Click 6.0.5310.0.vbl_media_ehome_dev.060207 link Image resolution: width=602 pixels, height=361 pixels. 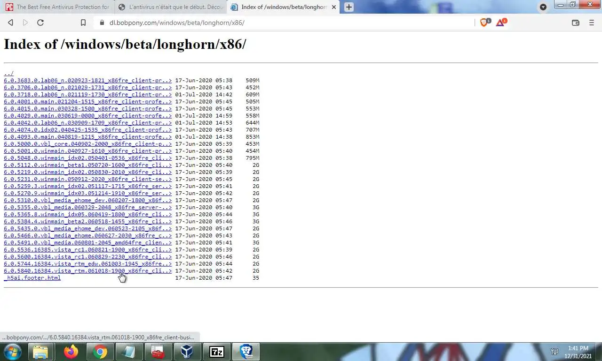point(88,200)
